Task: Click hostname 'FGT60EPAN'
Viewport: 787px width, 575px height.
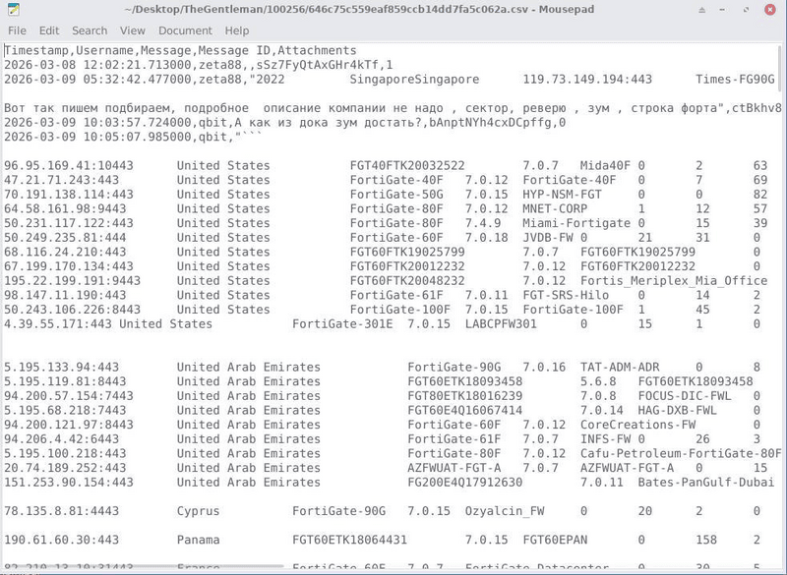Action: 555,540
